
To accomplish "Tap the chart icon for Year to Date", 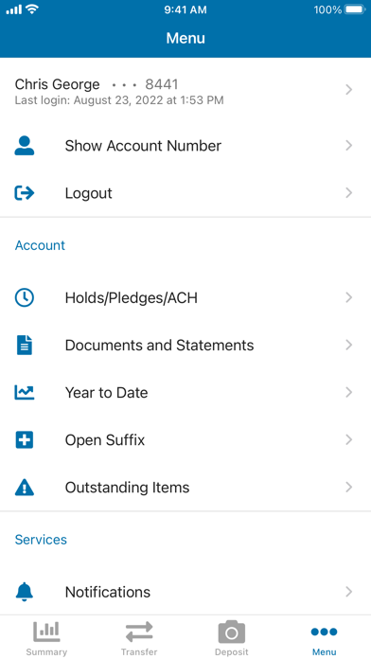I will (x=25, y=392).
